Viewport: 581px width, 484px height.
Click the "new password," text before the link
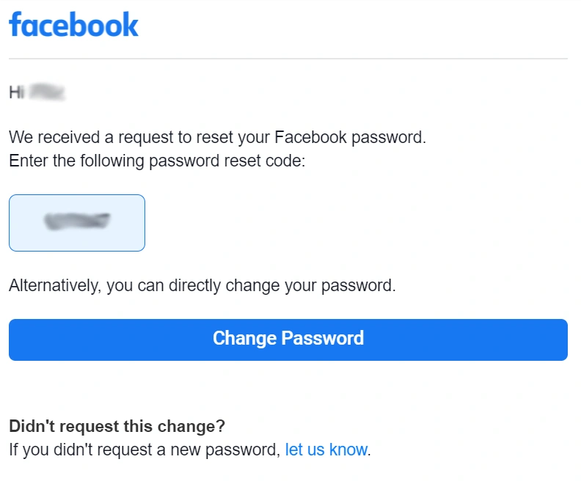click(x=225, y=450)
